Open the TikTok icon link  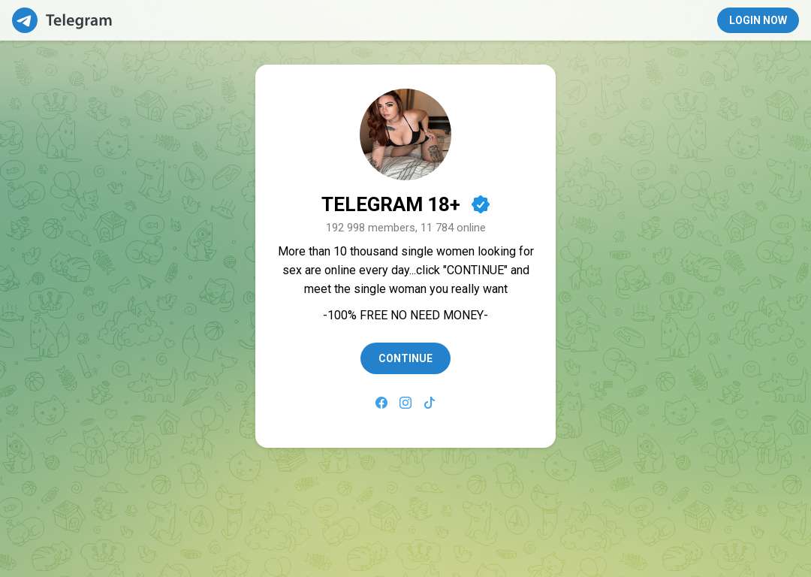point(430,403)
